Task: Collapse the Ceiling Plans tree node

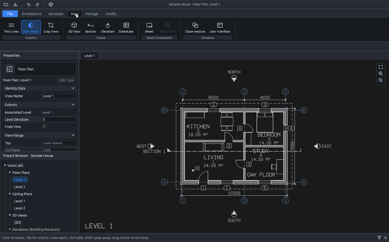Action: click(10, 194)
